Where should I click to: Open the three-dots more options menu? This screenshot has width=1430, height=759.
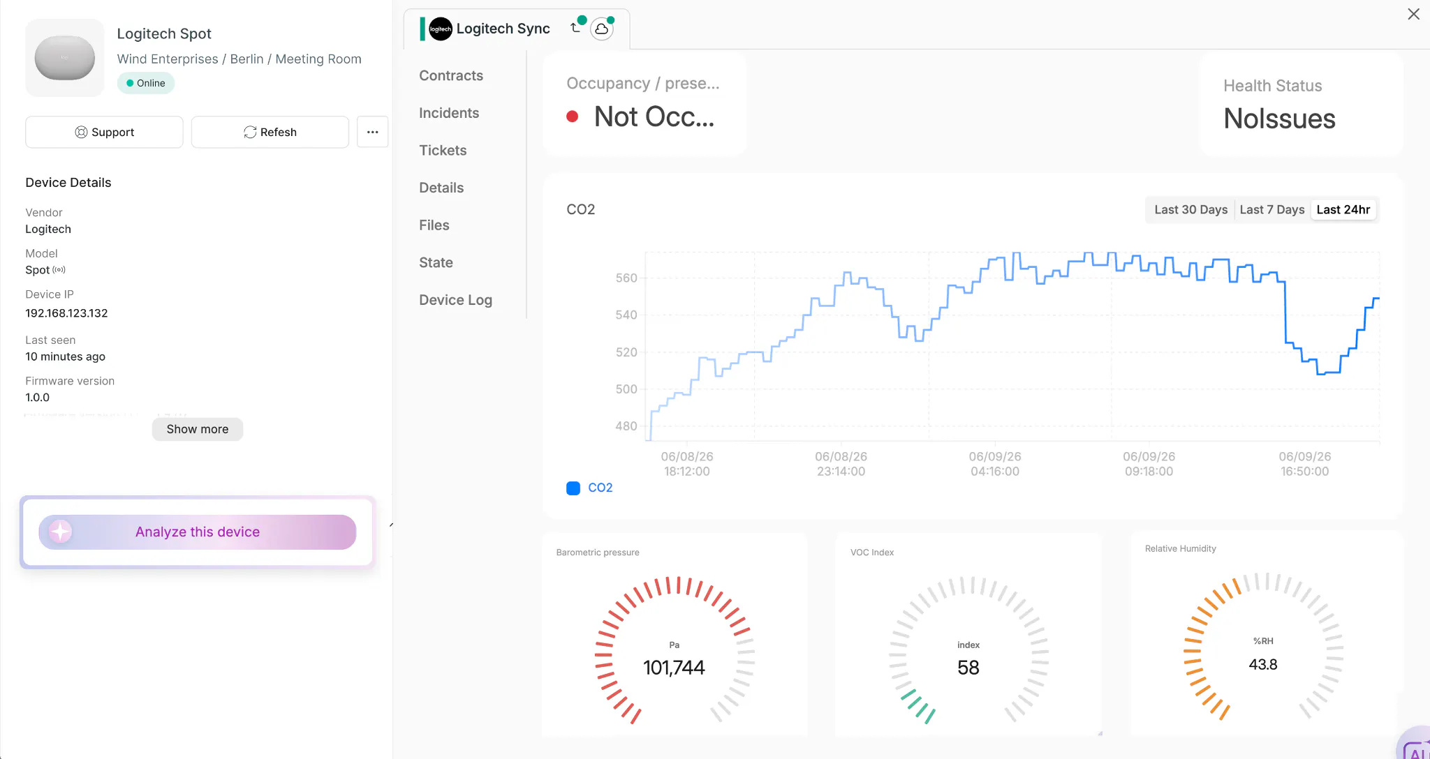pos(373,132)
